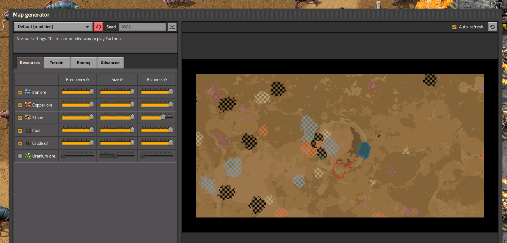The image size is (507, 243).
Task: Click the Uranium ore size slider
Action: (117, 156)
